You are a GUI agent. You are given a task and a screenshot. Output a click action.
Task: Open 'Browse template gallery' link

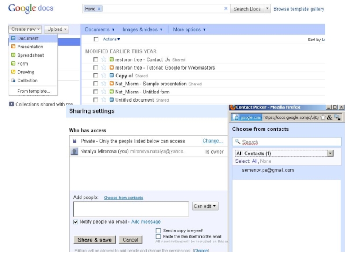click(299, 9)
